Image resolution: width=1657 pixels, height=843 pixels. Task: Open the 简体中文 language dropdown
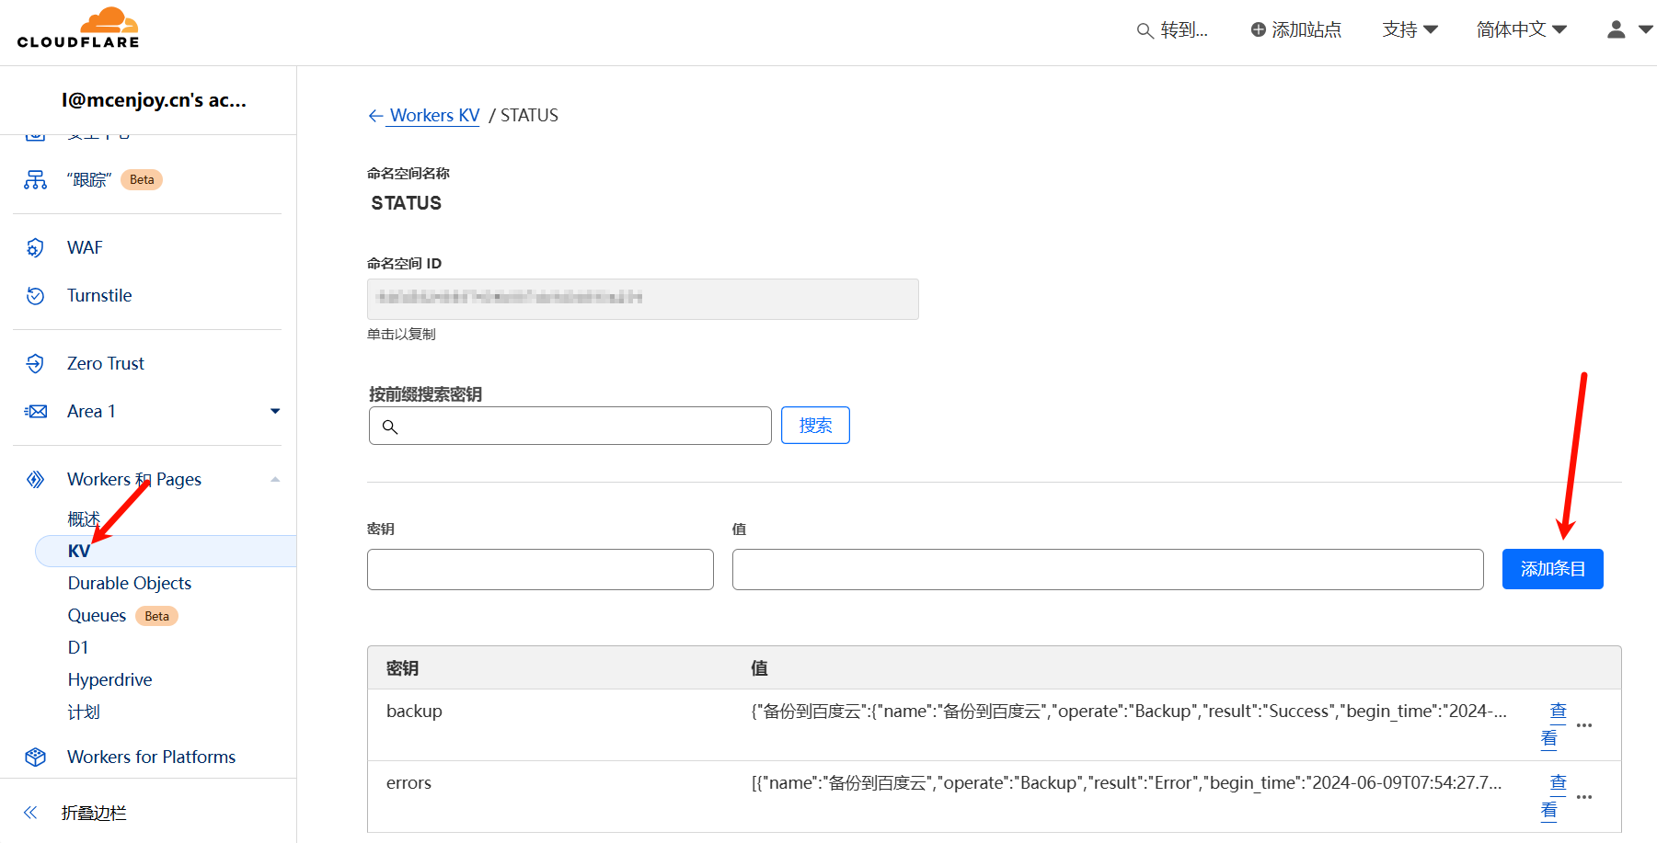coord(1521,30)
